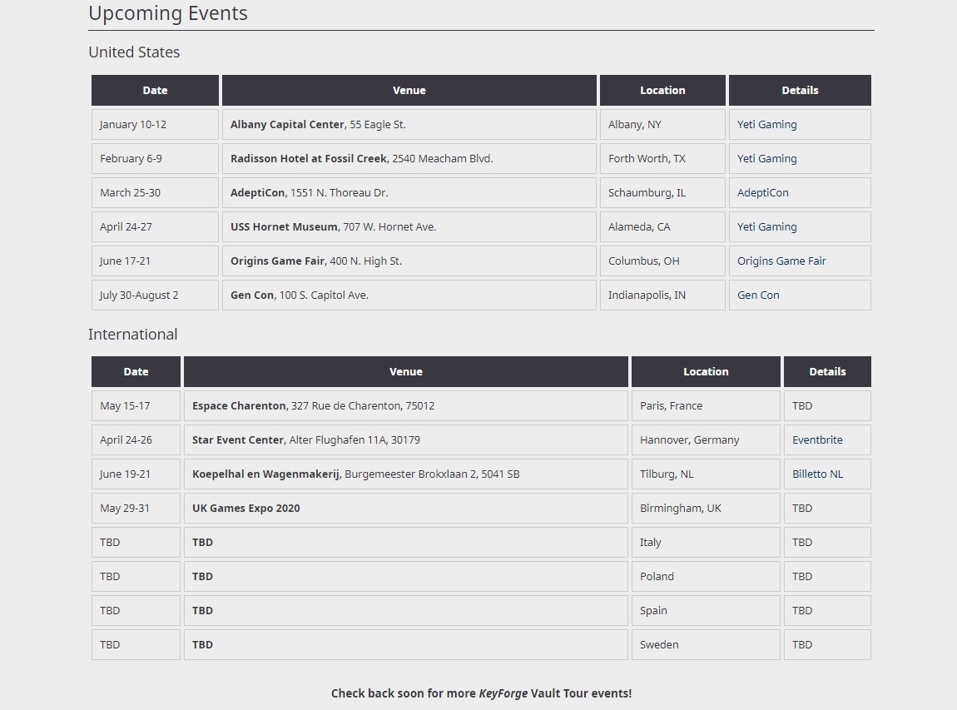
Task: Click the February 6-9 date cell
Action: click(155, 159)
